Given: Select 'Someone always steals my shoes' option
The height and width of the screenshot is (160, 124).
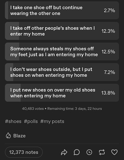Looking at the screenshot, I should click(x=62, y=52).
